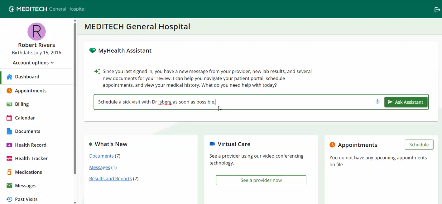This screenshot has height=204, width=442.
Task: Open the Messages link under What's New
Action: click(99, 167)
